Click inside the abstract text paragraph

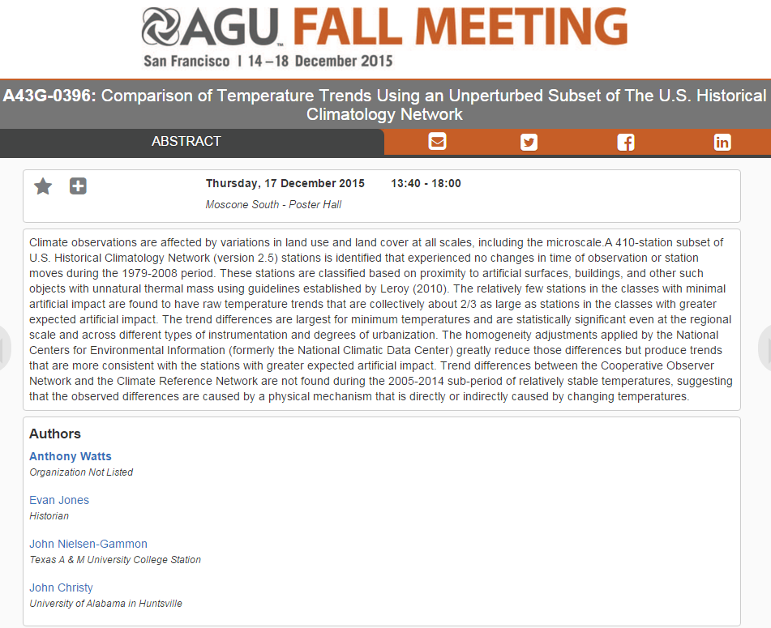[381, 319]
